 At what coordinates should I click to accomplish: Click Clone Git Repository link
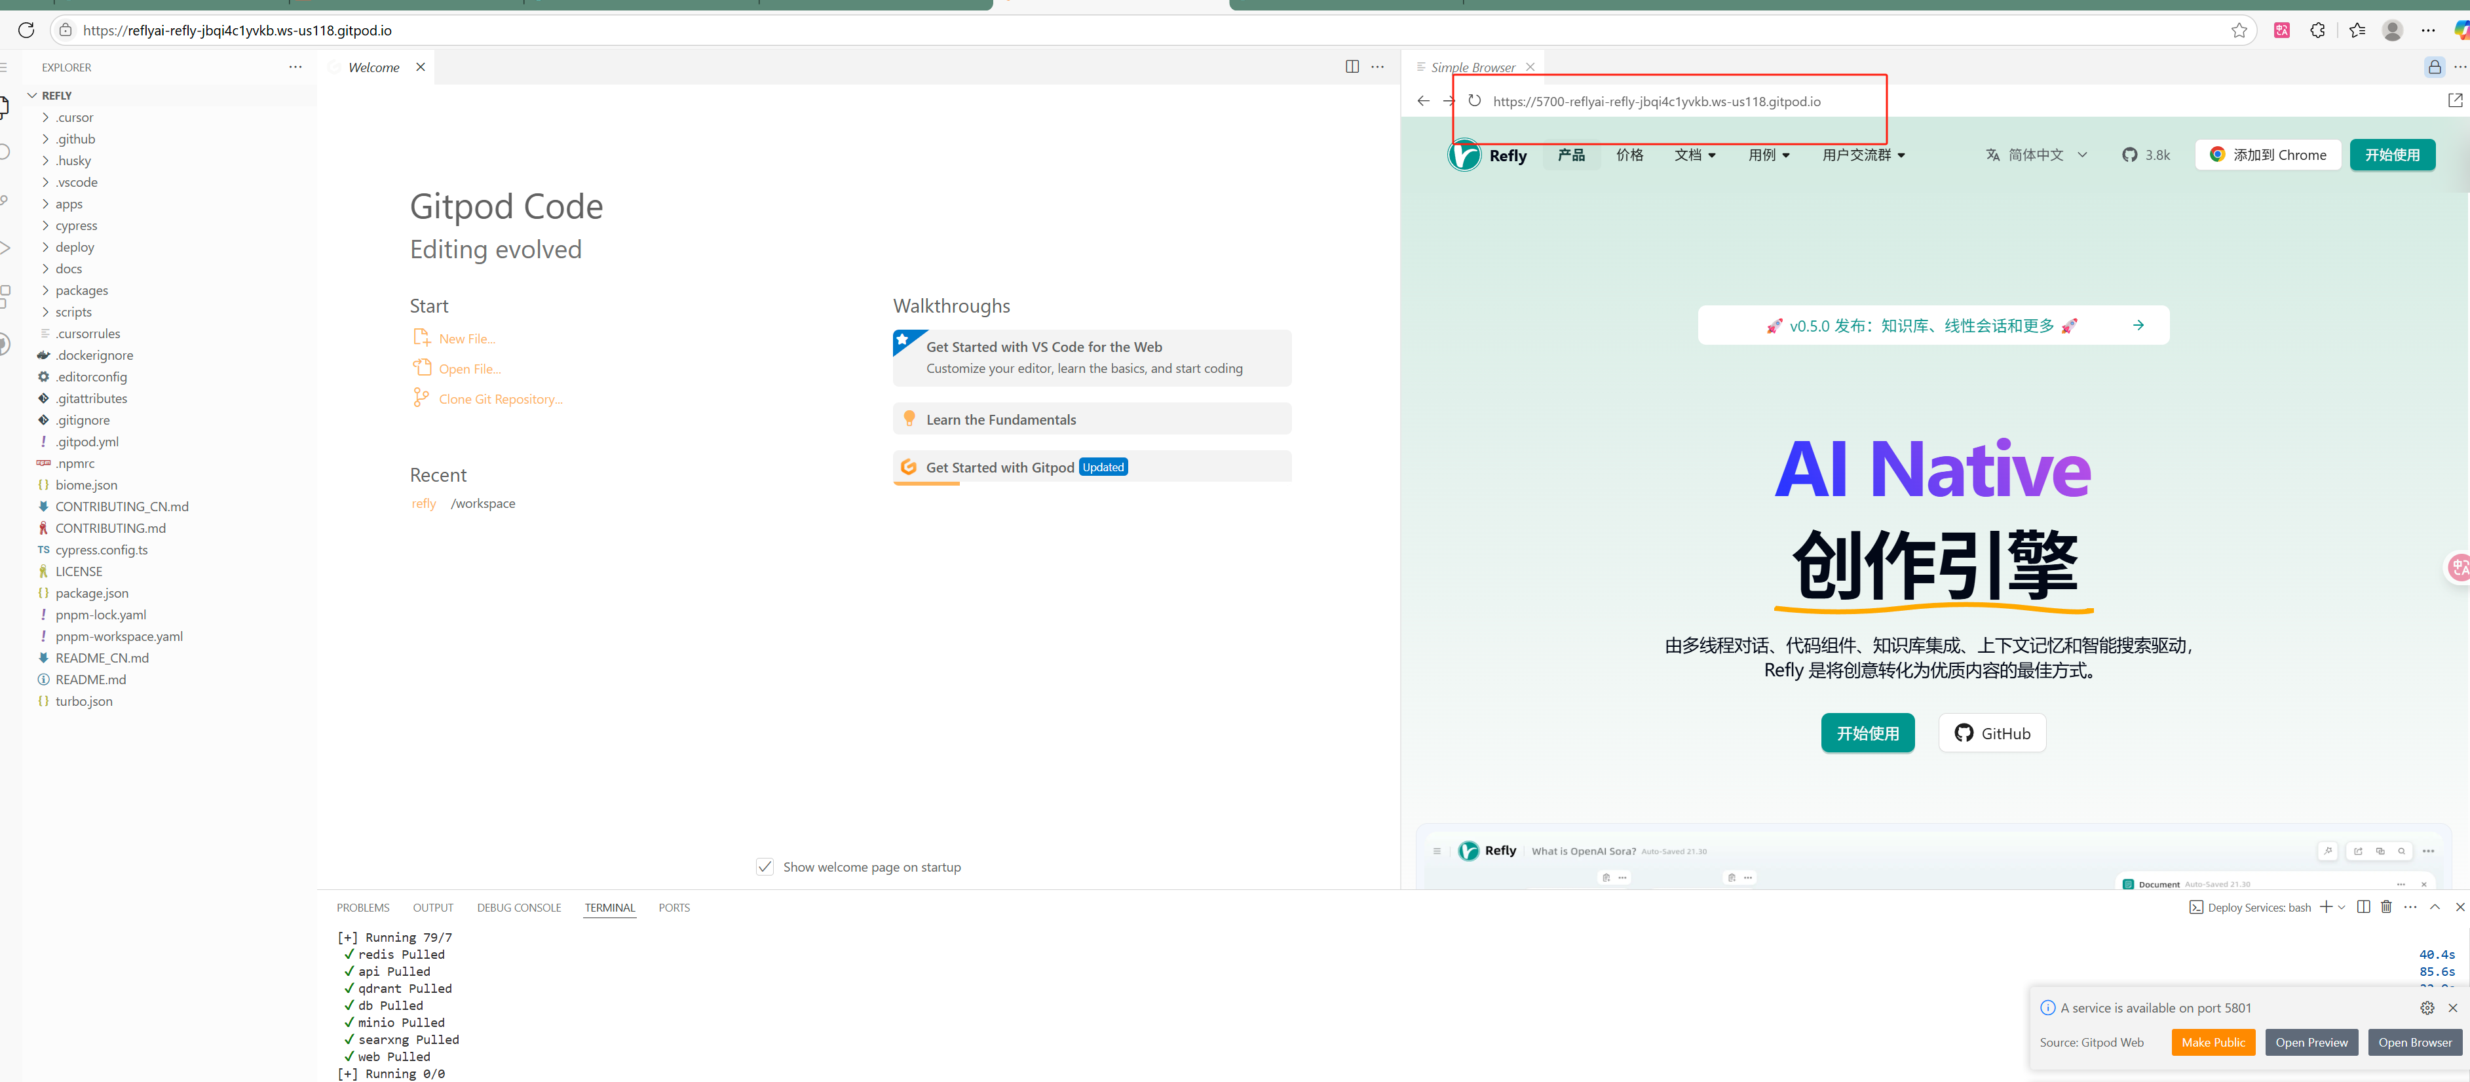point(501,399)
